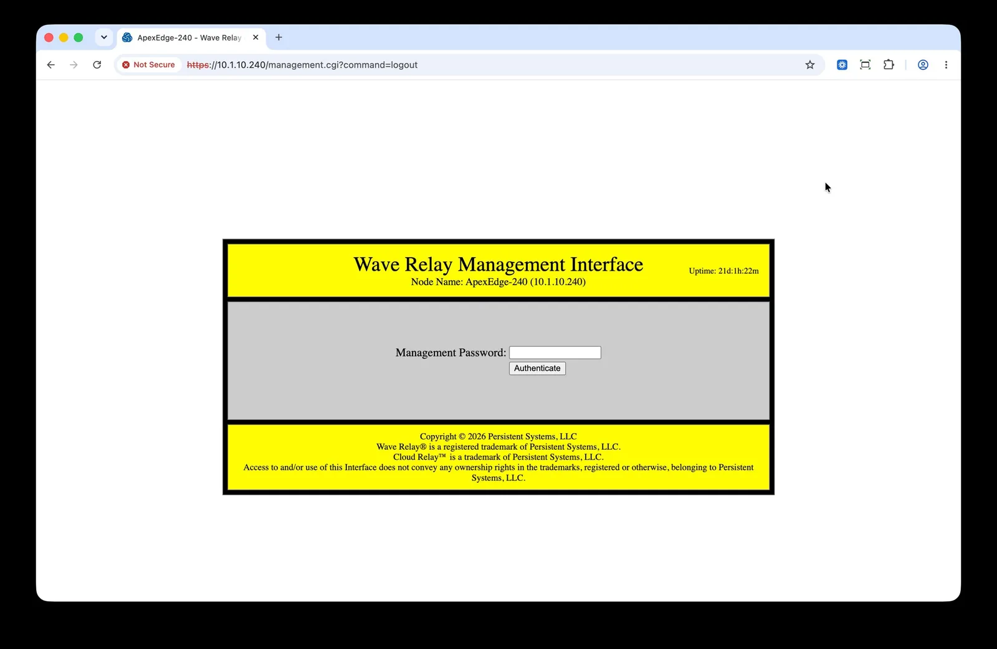The image size is (997, 649).
Task: Click the tab's Wave Relay favicon
Action: point(127,37)
